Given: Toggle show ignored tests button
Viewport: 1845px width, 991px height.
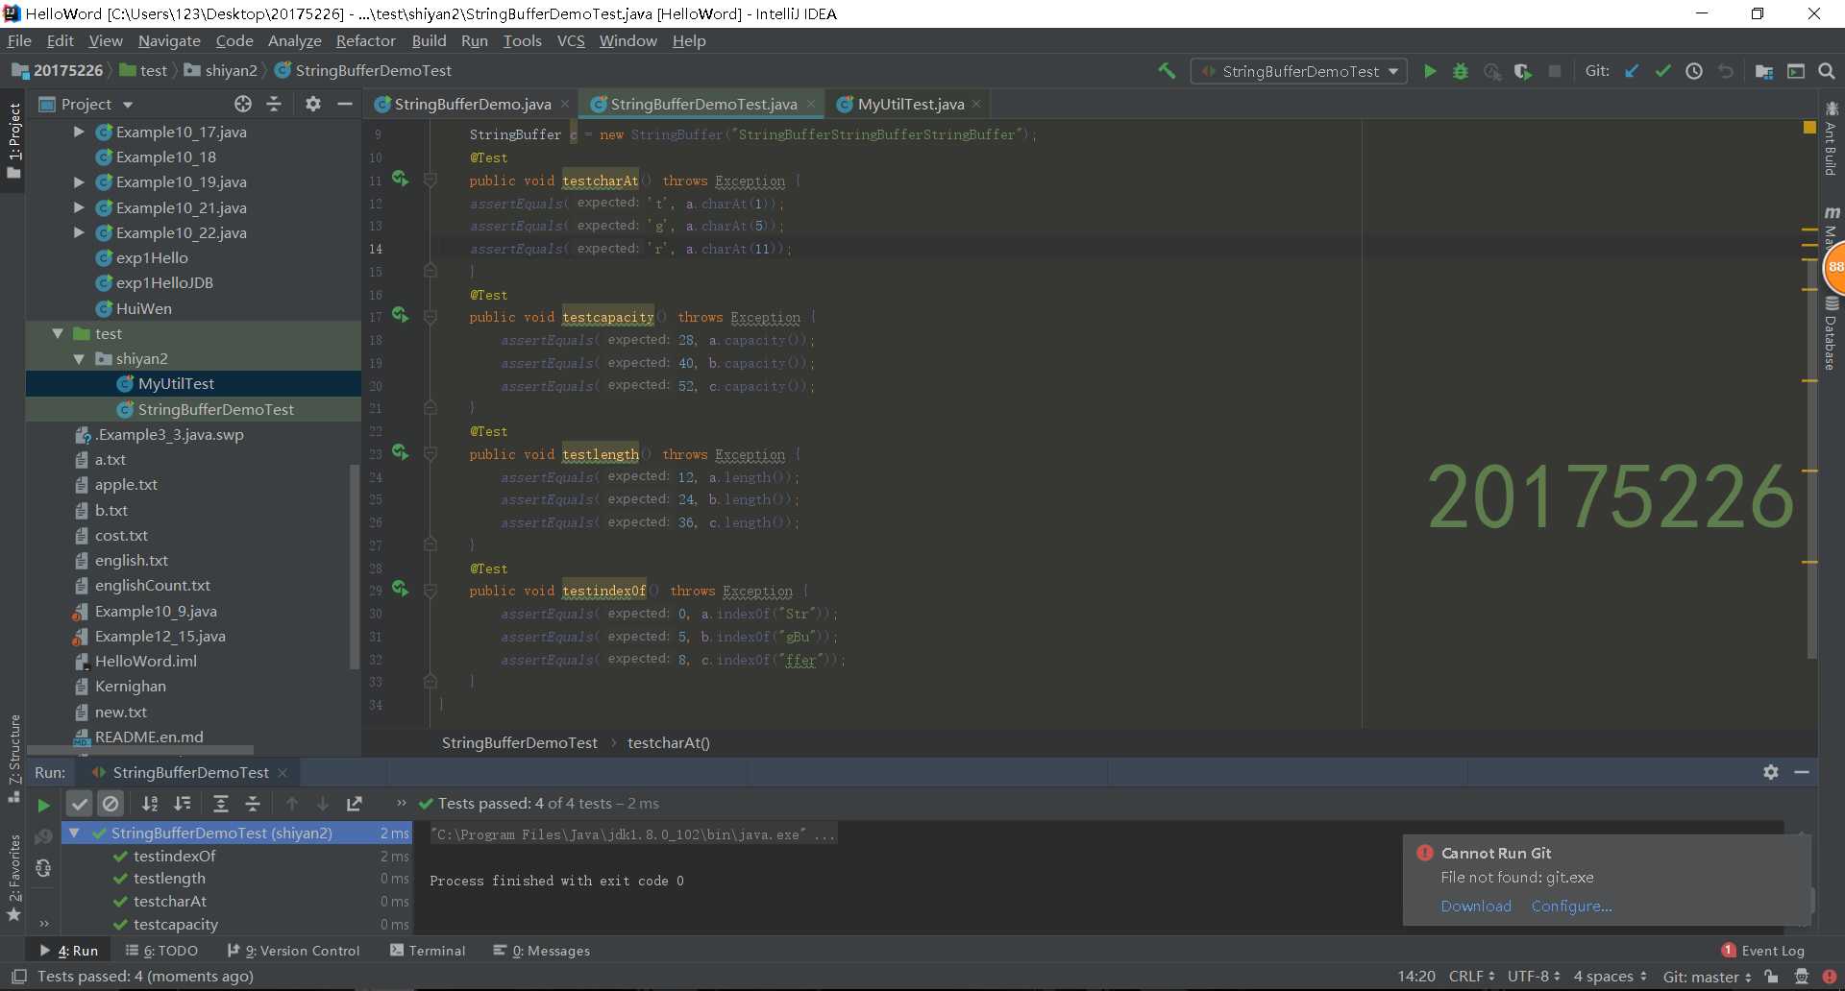Looking at the screenshot, I should coord(111,804).
